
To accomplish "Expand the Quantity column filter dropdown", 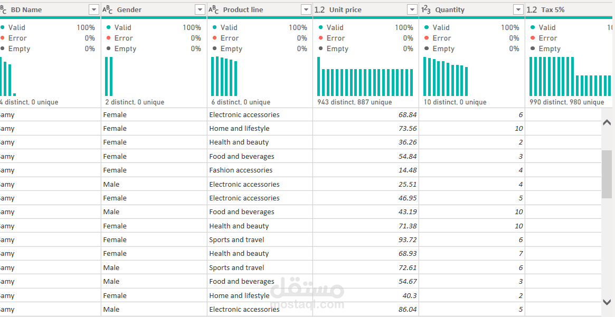I will 518,9.
